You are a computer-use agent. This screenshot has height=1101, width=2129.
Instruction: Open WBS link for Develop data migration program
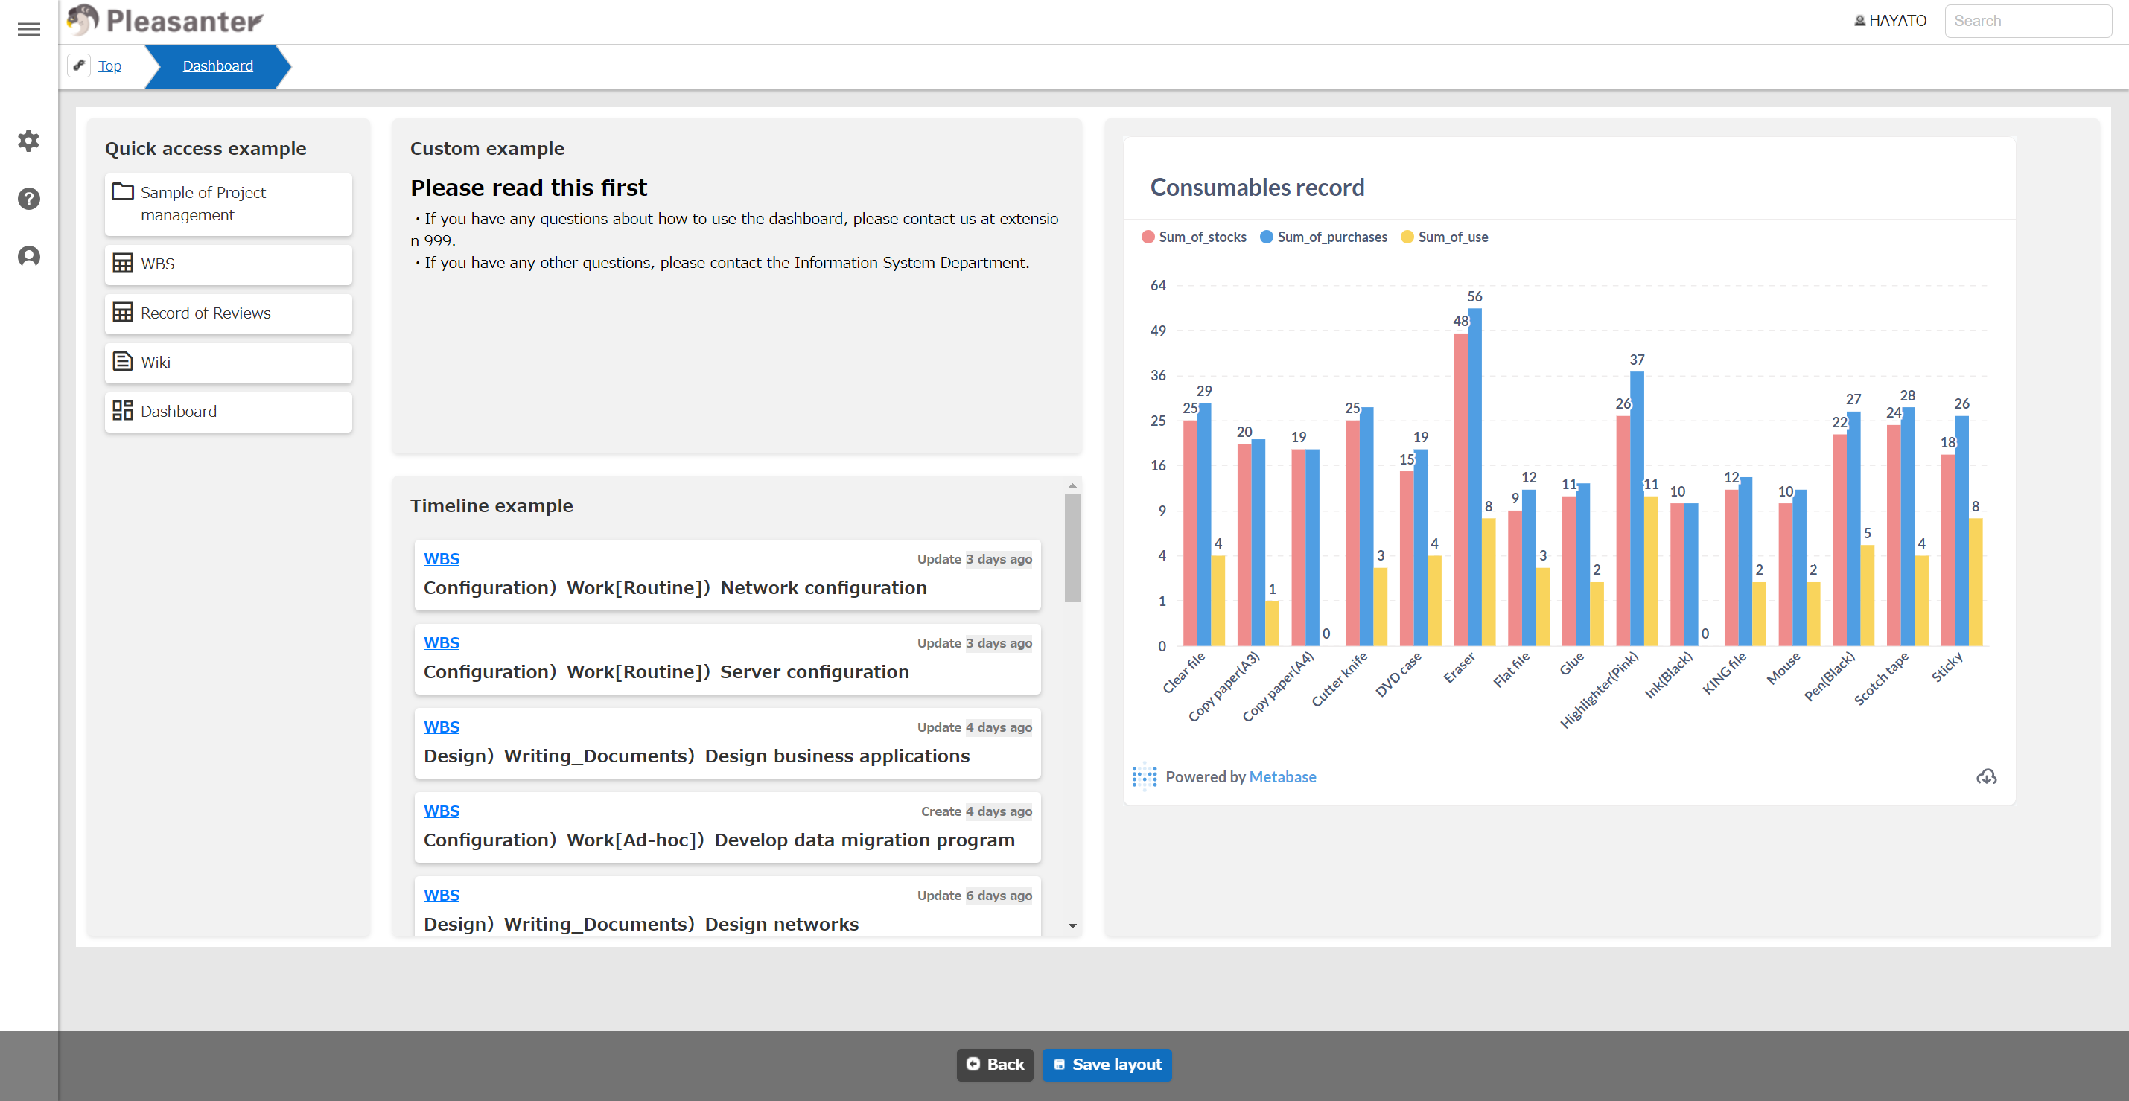[442, 812]
